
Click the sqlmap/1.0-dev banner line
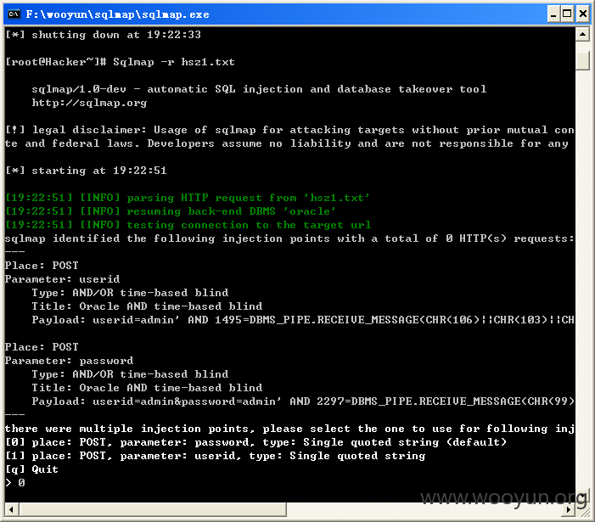coord(259,89)
